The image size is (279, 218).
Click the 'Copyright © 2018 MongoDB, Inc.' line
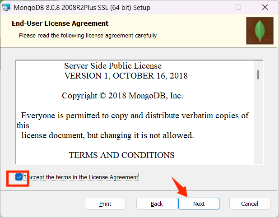point(122,96)
